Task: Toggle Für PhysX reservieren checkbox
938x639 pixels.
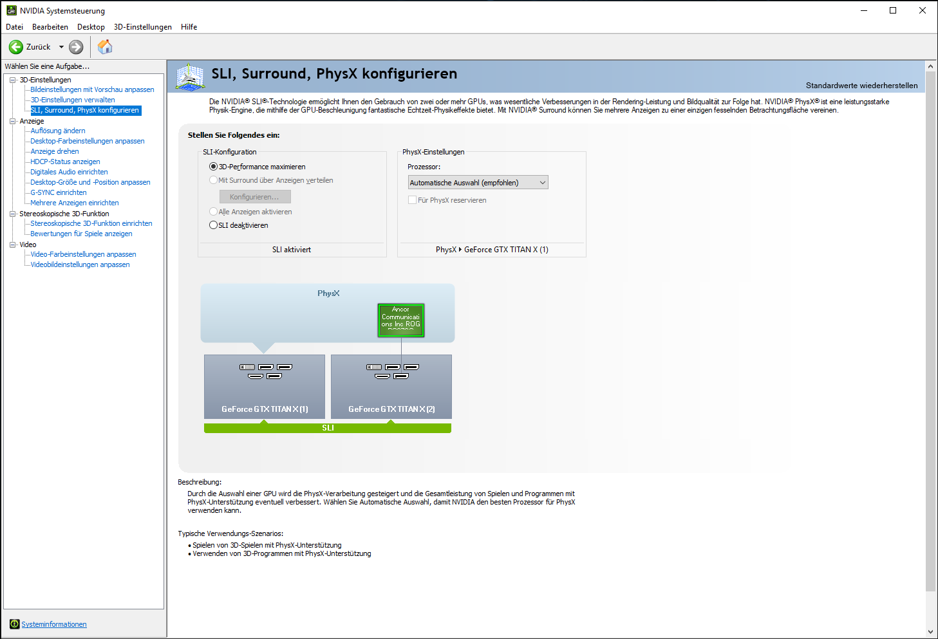Action: point(412,200)
